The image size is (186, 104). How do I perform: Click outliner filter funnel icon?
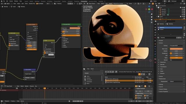[x=181, y=4]
